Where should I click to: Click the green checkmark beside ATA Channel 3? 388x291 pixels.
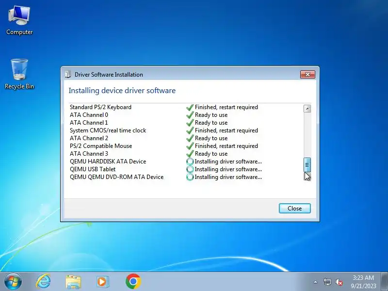[190, 154]
